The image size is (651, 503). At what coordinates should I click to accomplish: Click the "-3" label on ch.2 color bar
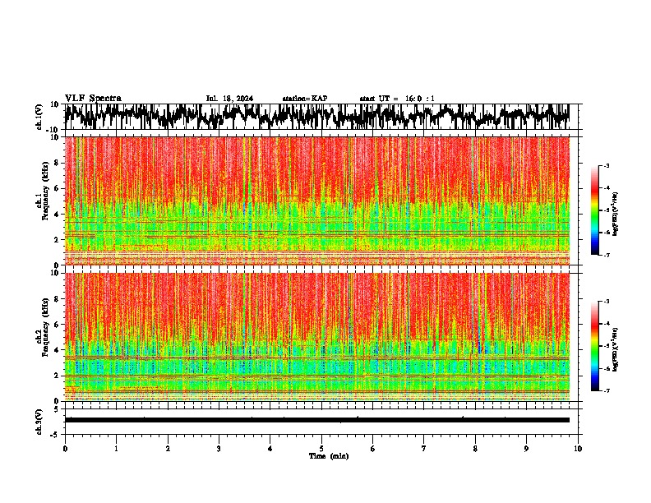click(606, 302)
